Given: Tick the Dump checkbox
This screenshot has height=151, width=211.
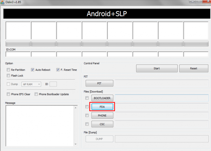Looking at the screenshot, I should click(9, 84).
